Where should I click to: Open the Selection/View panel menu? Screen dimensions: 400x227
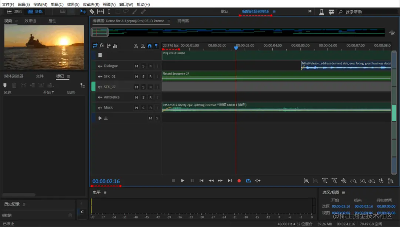coord(343,193)
